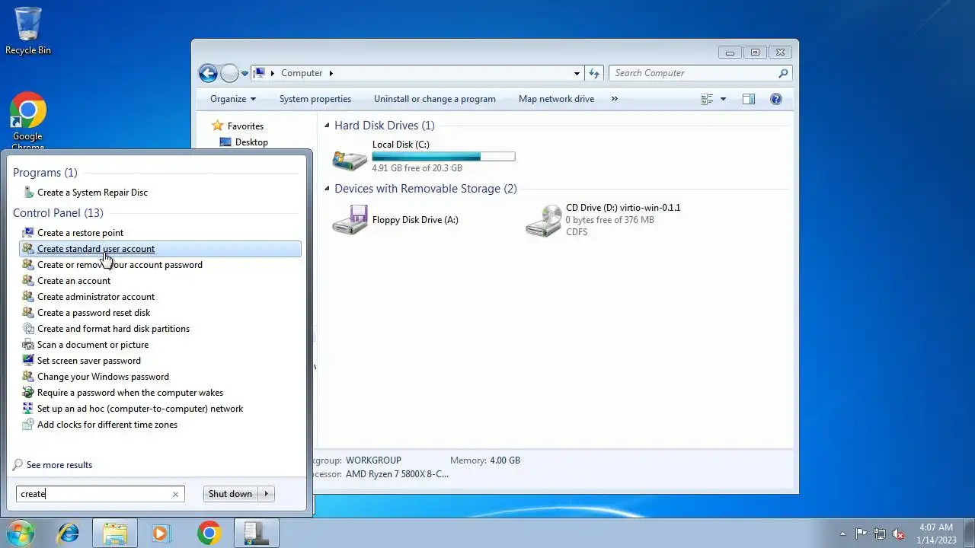Click the network tray icon
Screen dimensions: 975x548
[880, 534]
